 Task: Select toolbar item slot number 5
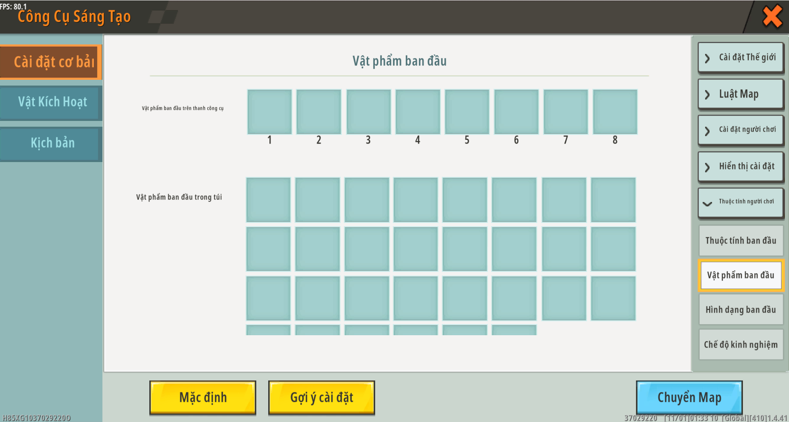(x=467, y=112)
